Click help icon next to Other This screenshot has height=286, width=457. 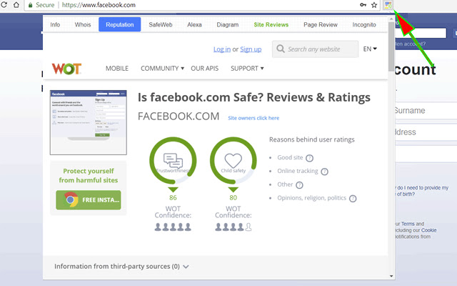click(x=299, y=185)
